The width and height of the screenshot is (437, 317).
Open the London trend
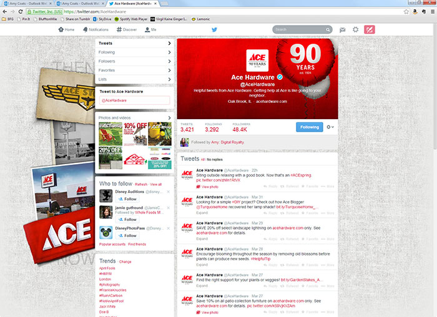tap(105, 279)
